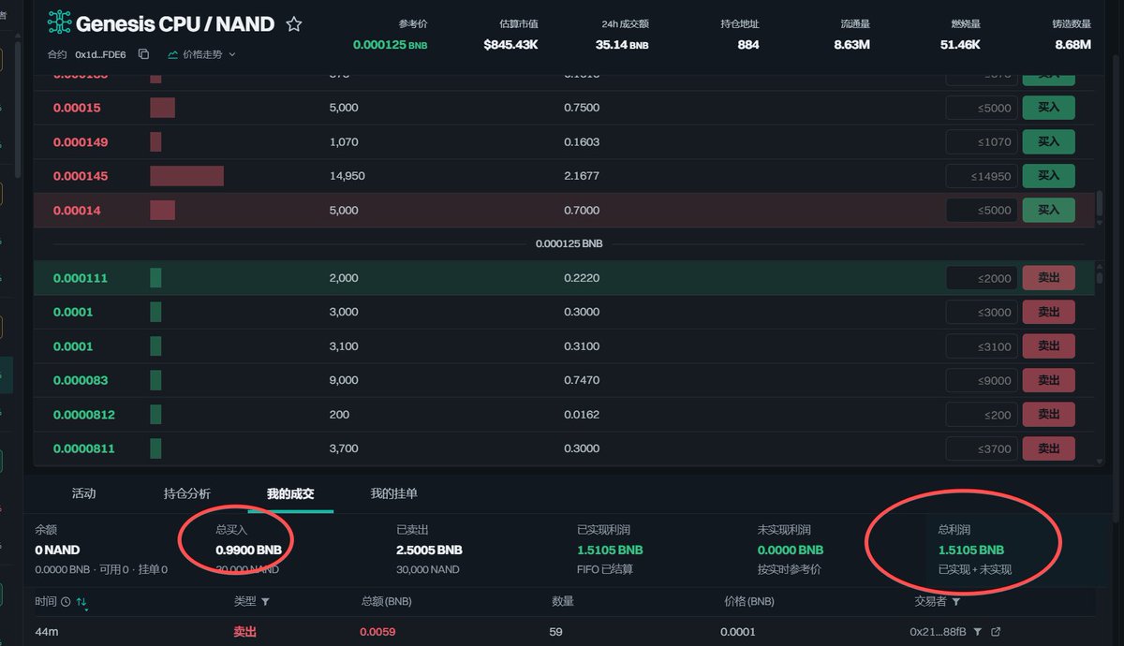Image resolution: width=1124 pixels, height=646 pixels.
Task: Focus the ≤1070 amount field
Action: coord(982,142)
